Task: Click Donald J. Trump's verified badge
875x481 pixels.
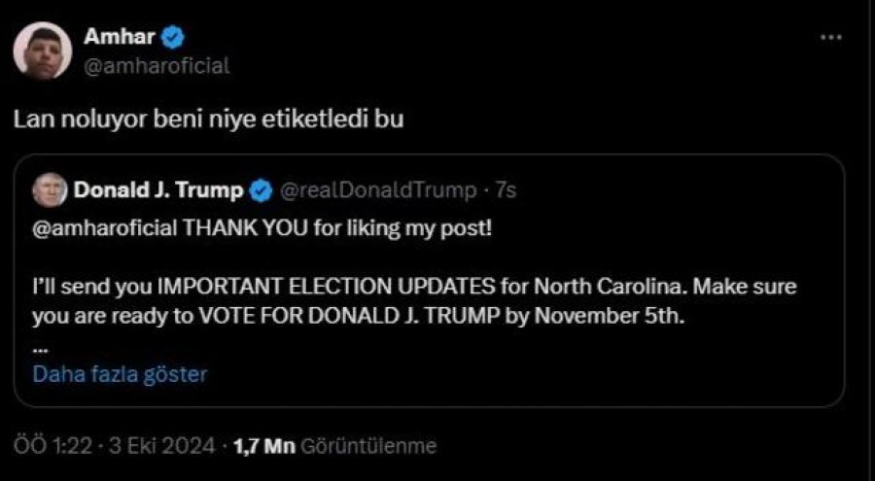Action: point(260,190)
